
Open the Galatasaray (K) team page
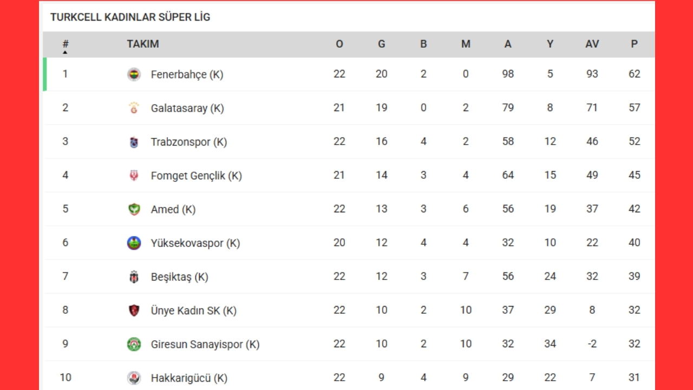tap(187, 108)
